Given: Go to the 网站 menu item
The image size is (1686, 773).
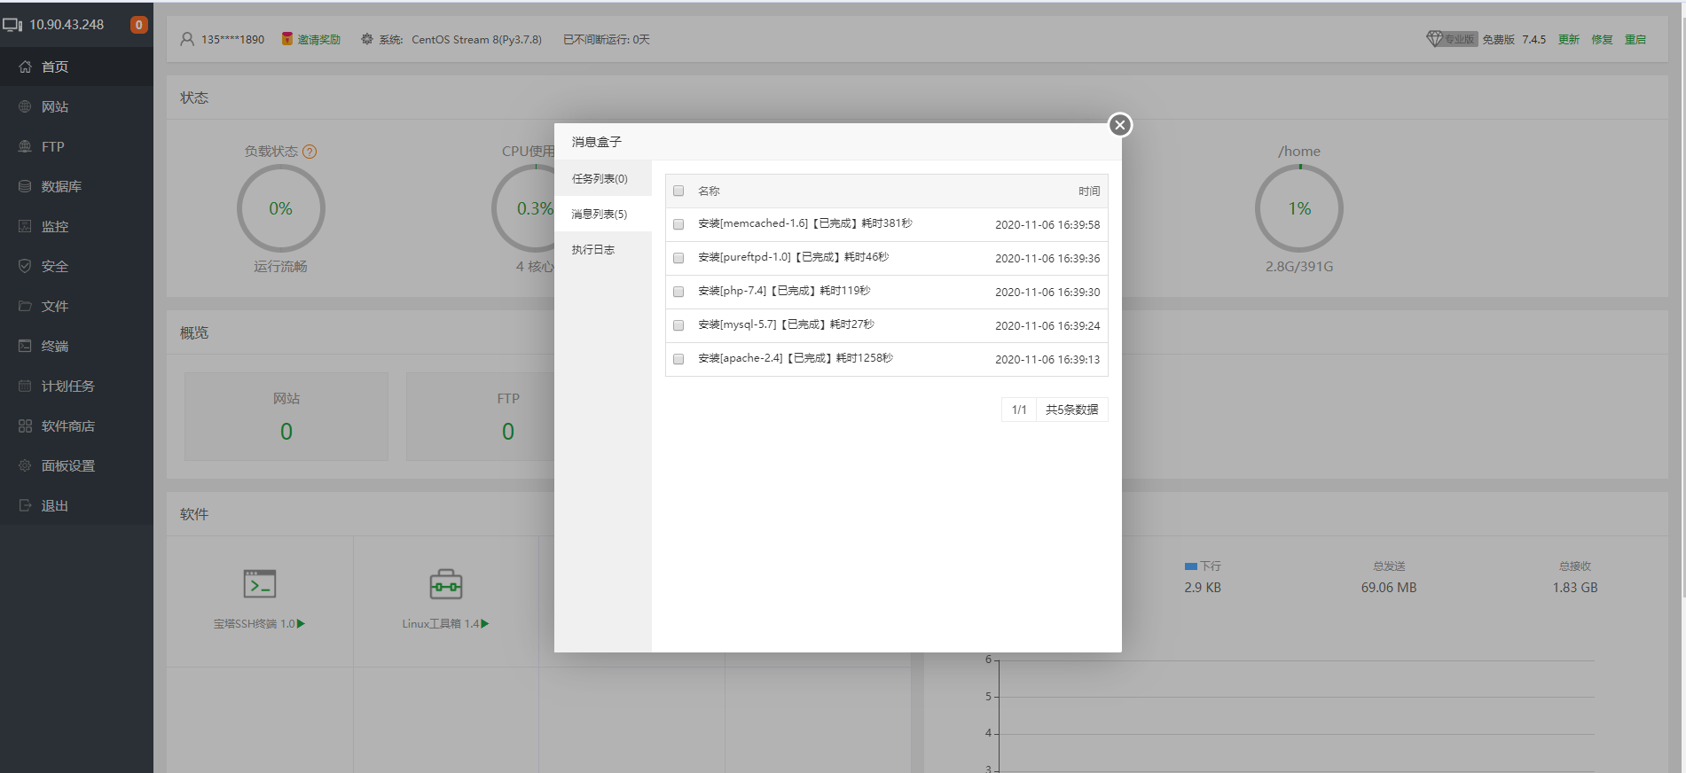Looking at the screenshot, I should tap(76, 106).
